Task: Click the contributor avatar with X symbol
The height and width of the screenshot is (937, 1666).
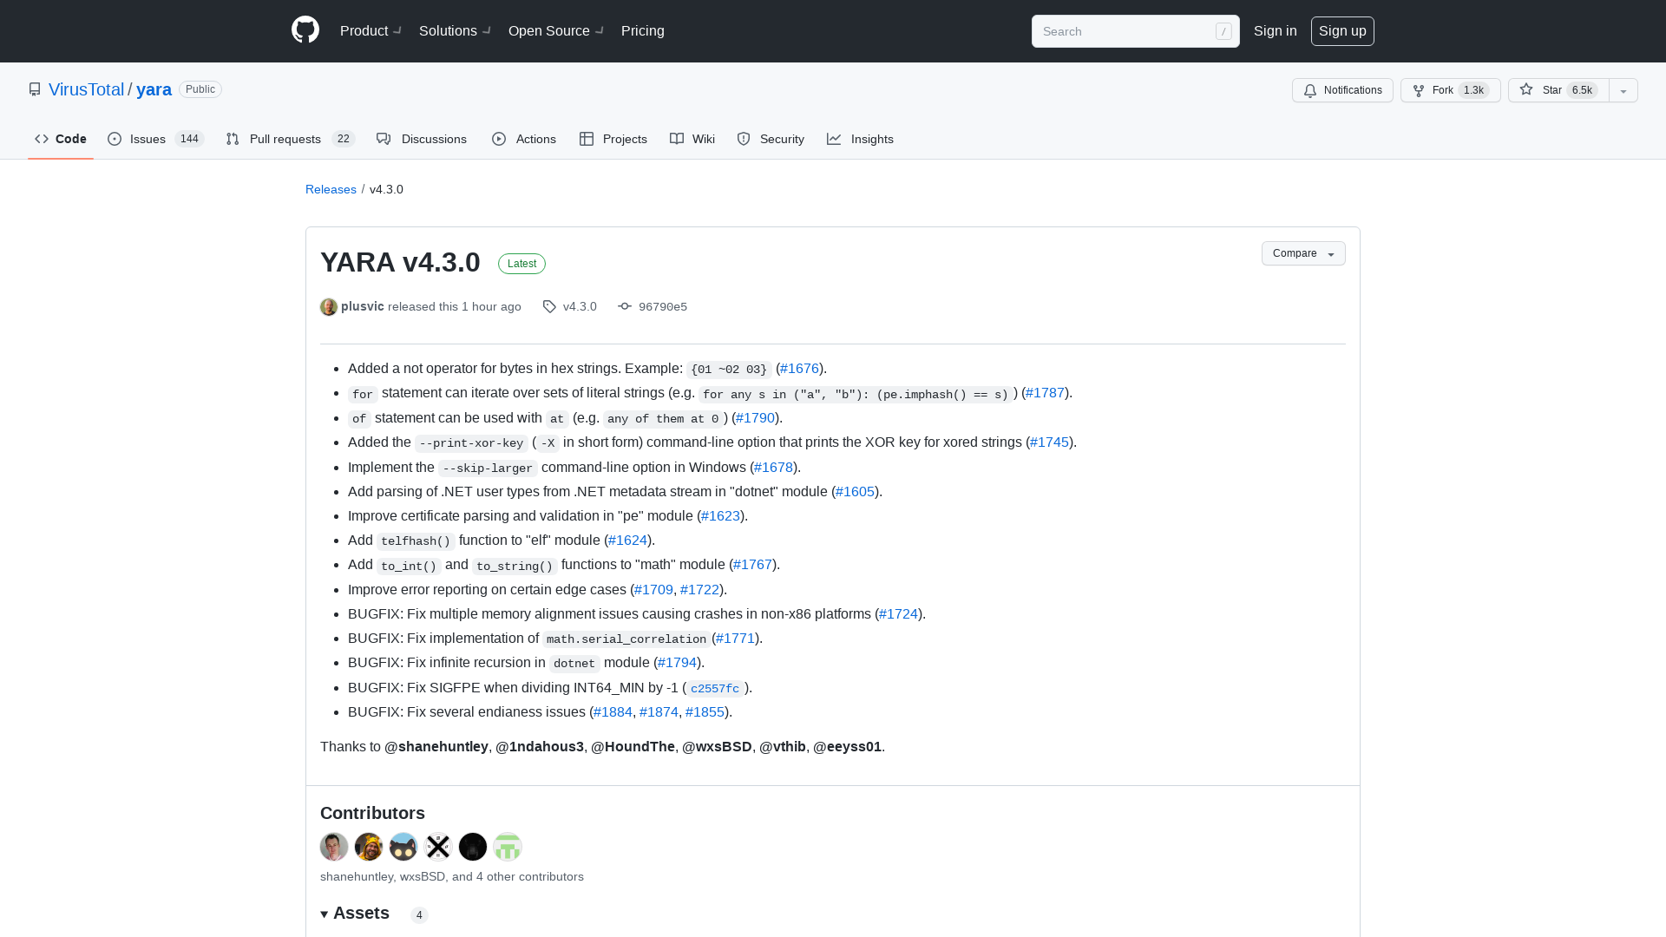Action: coord(438,847)
